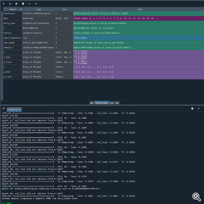This screenshot has height=204, width=204.
Task: Click the [TensorSpec] value cell
Action: (139, 38)
